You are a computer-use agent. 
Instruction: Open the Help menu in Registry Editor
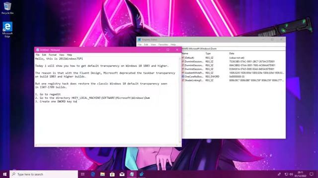173,44
